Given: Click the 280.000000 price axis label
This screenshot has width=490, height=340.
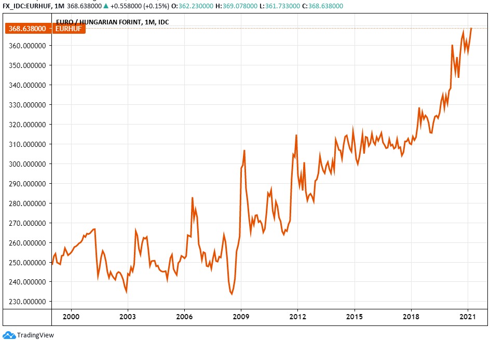Looking at the screenshot, I should pos(28,203).
